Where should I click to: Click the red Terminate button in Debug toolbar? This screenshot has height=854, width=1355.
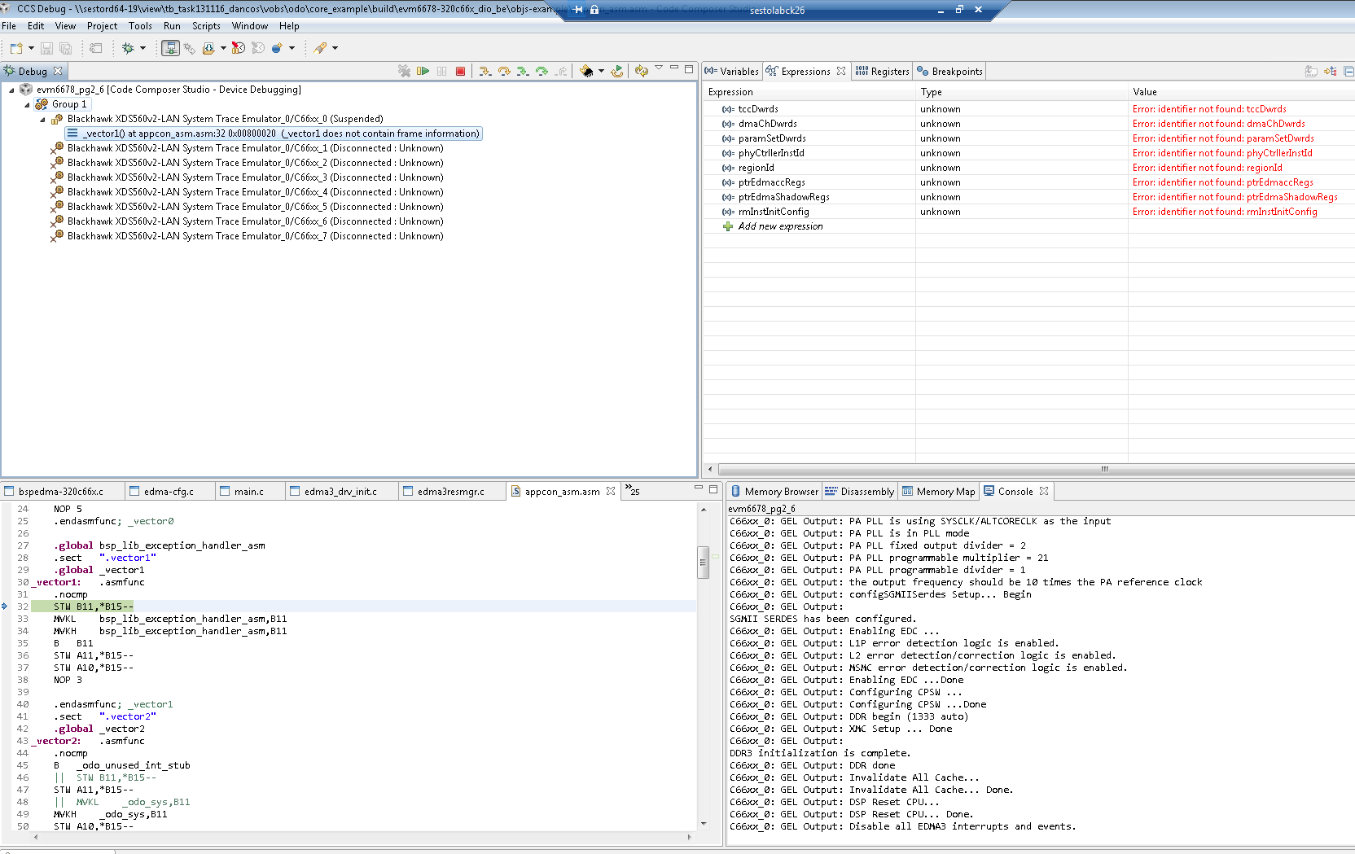(x=460, y=71)
